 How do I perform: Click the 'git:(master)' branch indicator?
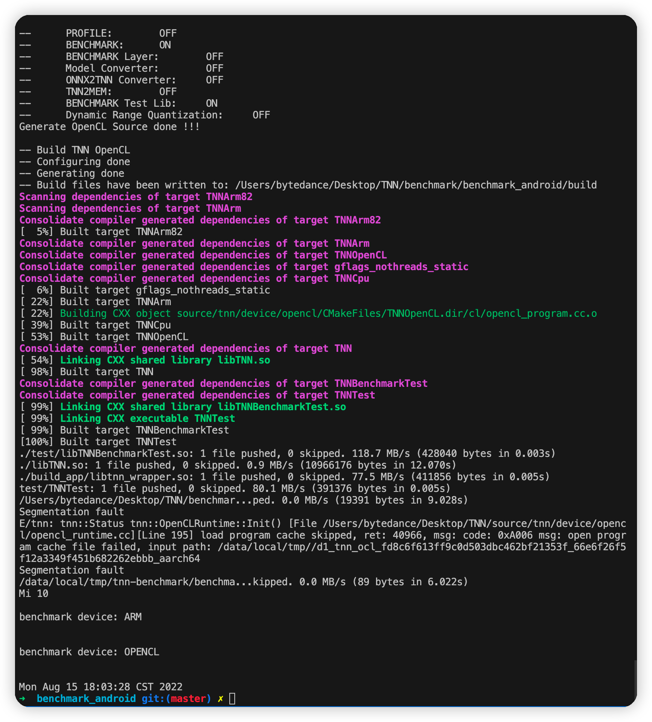tap(176, 699)
